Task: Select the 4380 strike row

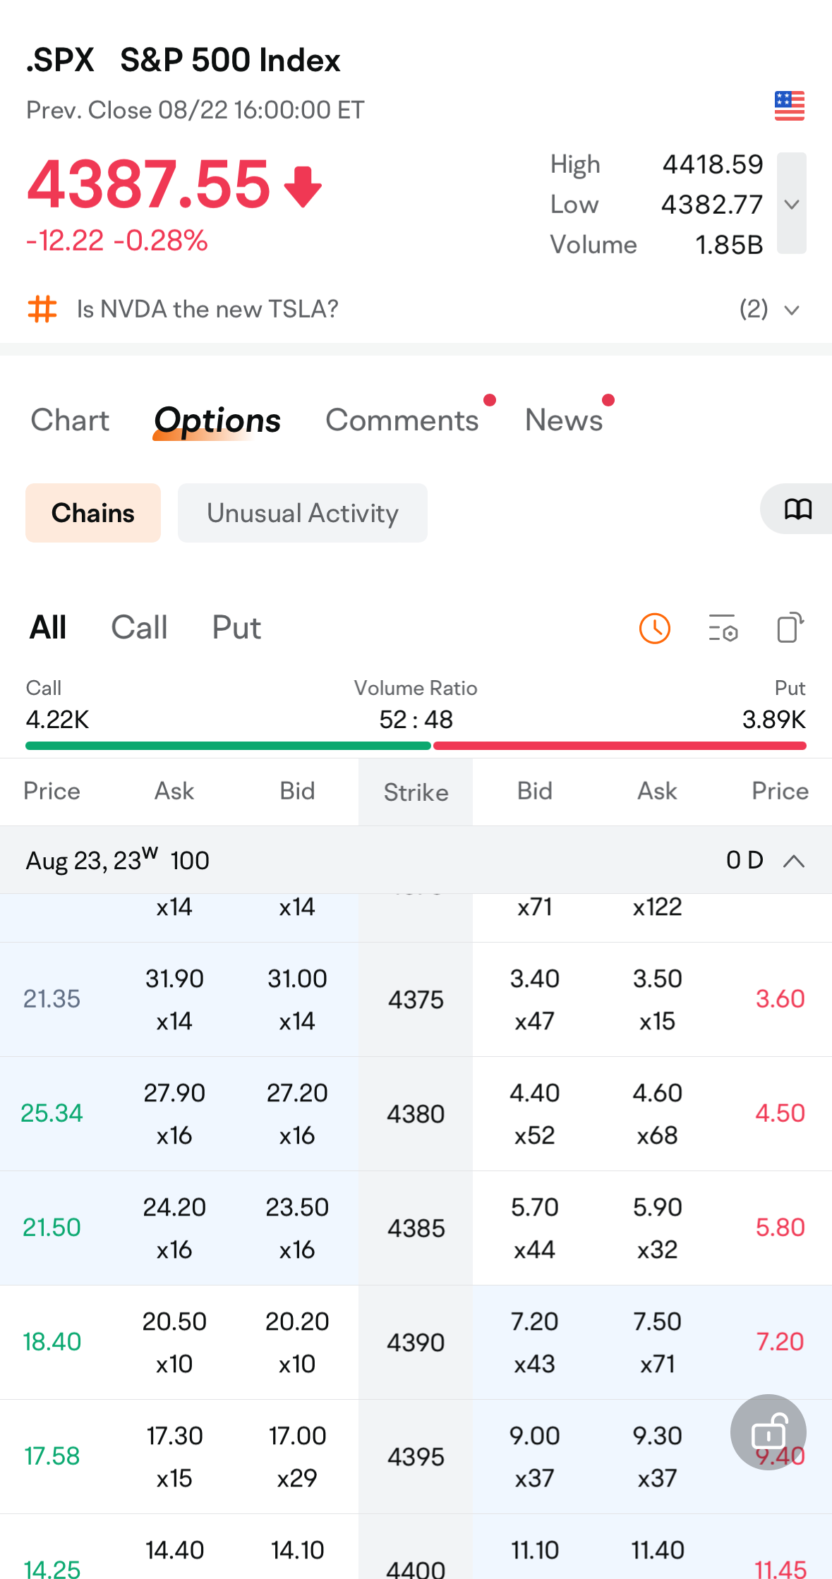Action: pyautogui.click(x=416, y=1114)
